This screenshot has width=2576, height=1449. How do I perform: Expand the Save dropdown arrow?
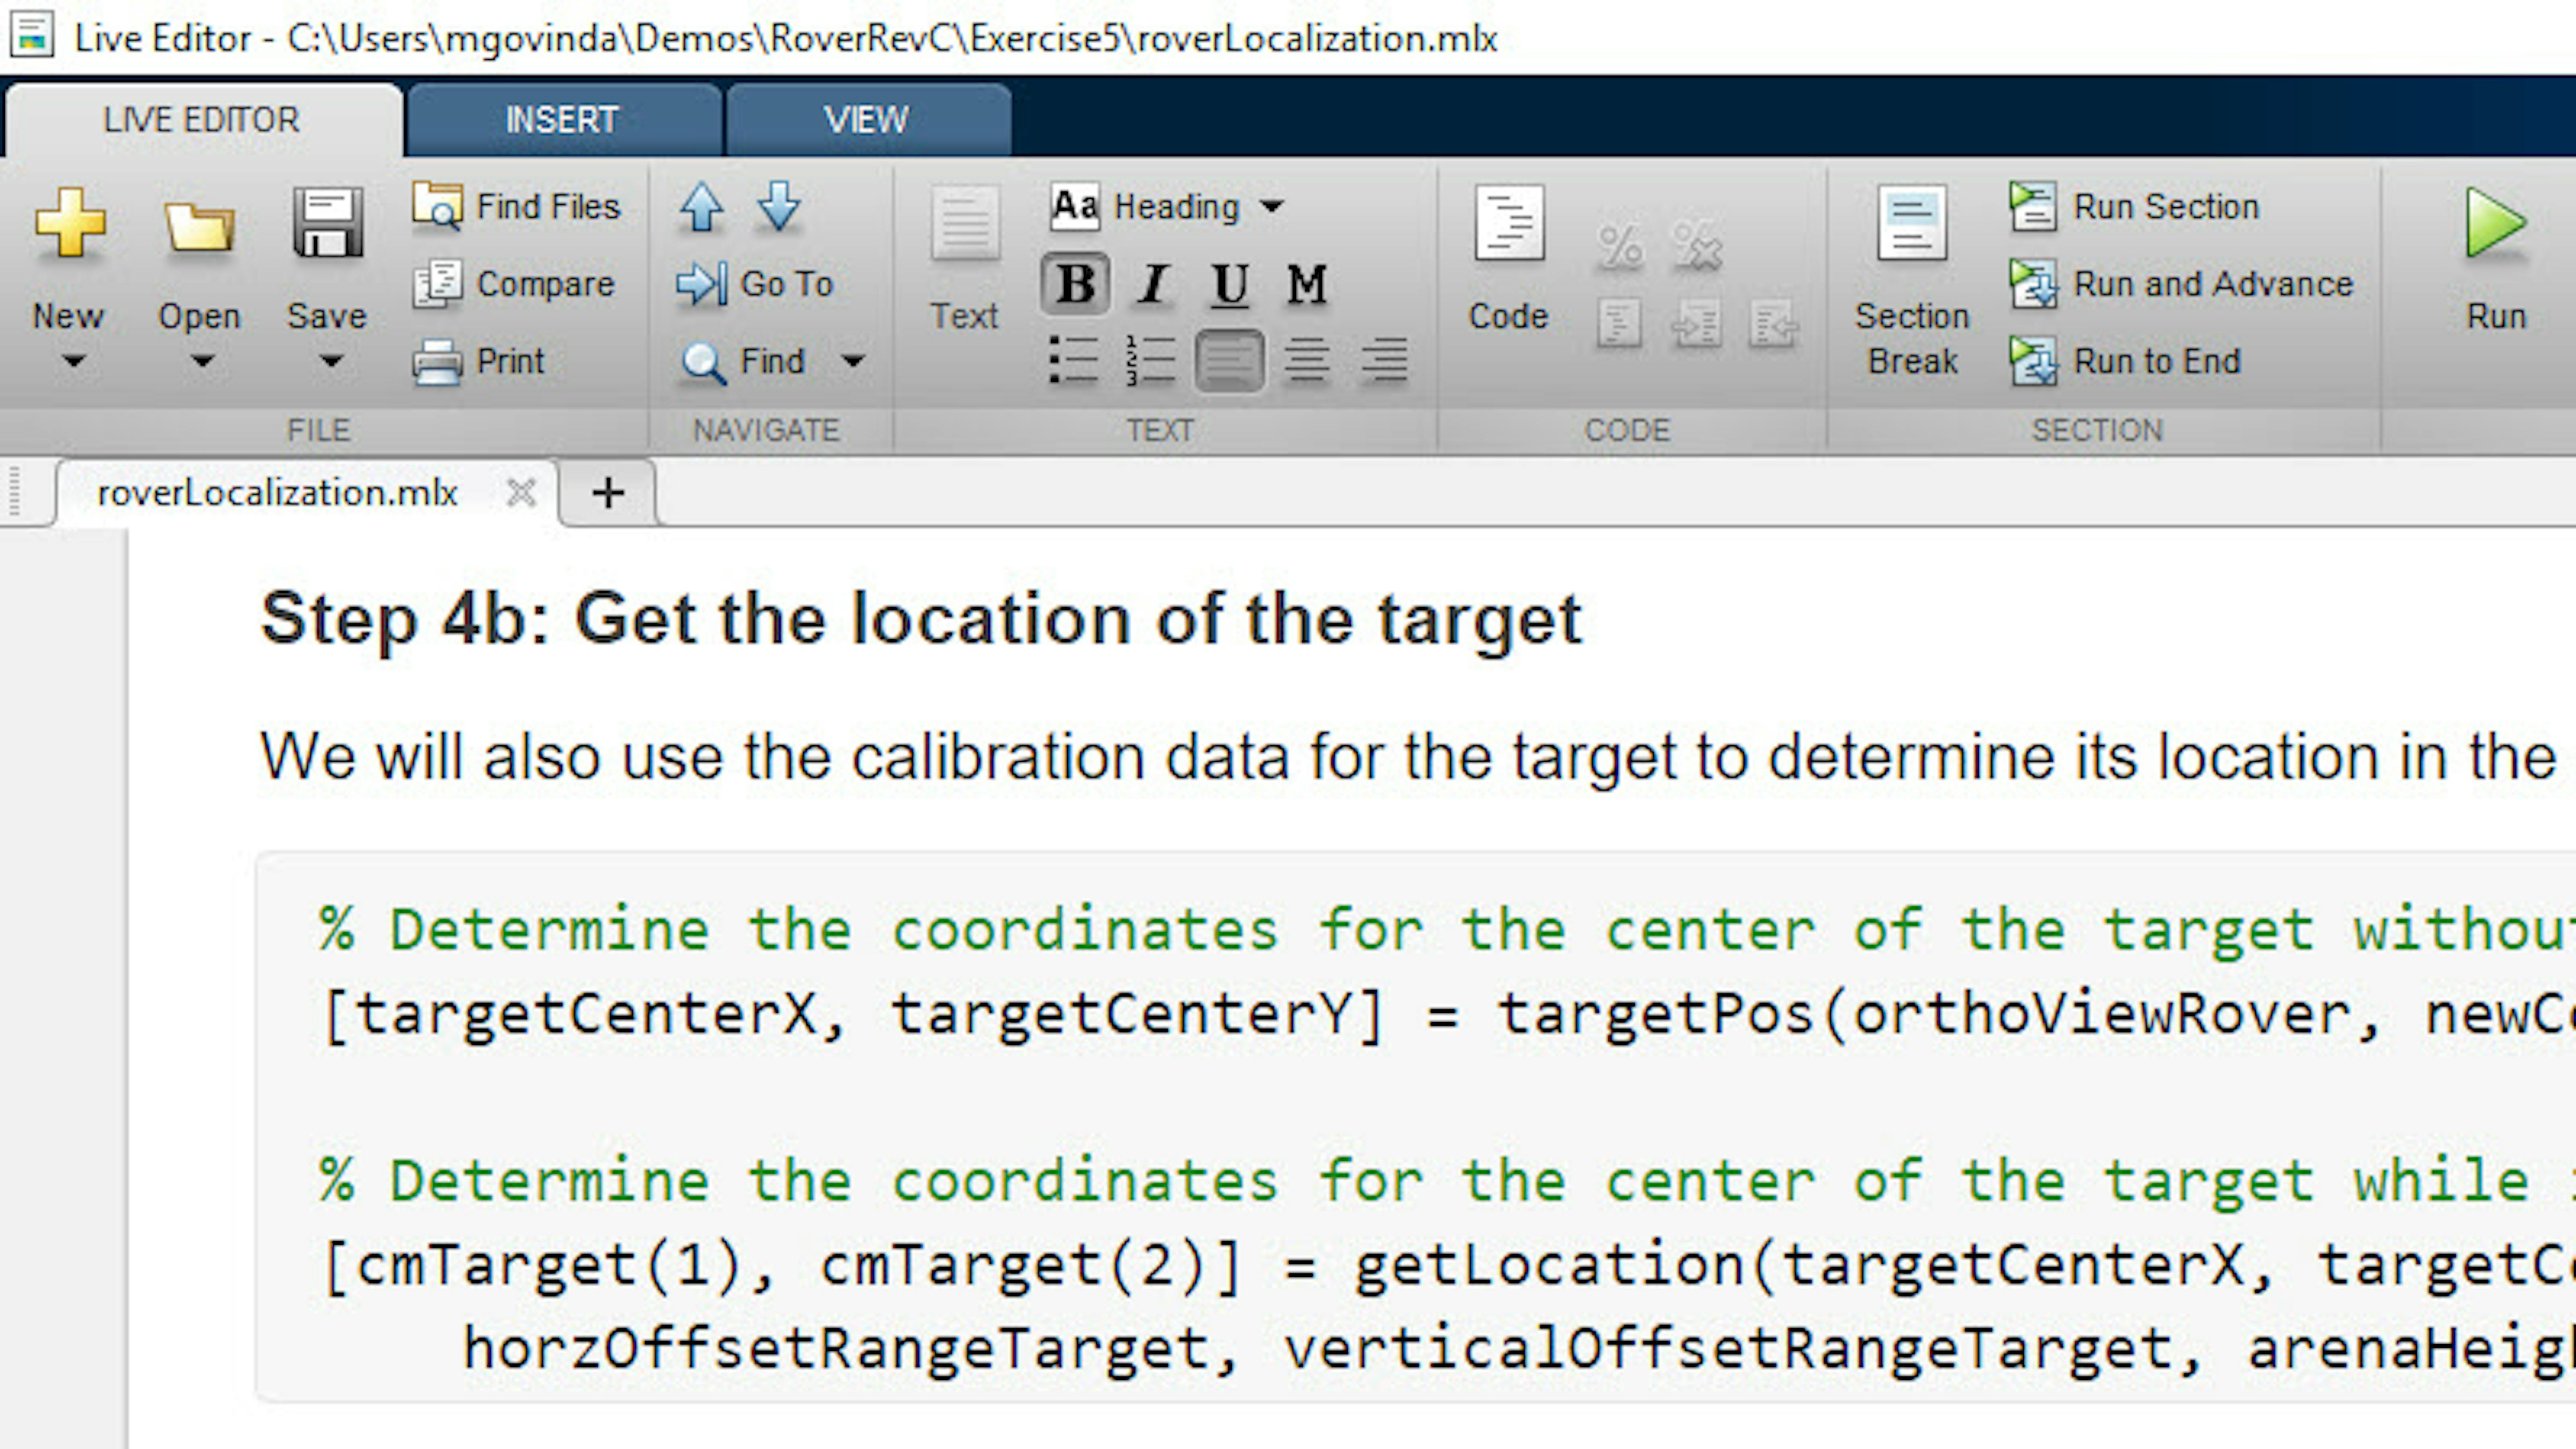click(330, 361)
